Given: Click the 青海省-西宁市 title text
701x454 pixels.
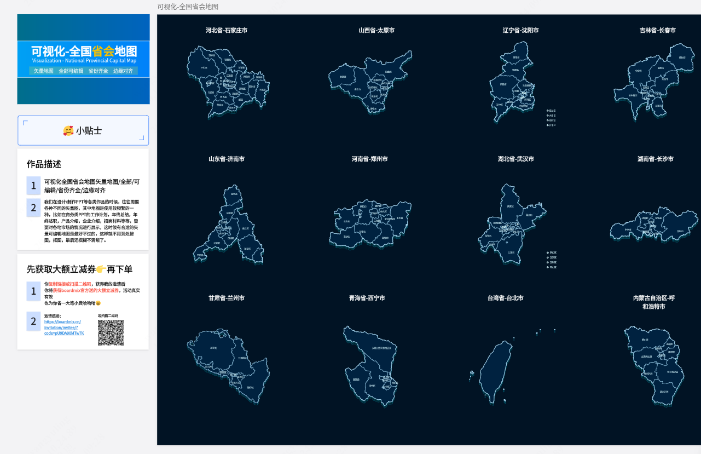Looking at the screenshot, I should (x=367, y=298).
